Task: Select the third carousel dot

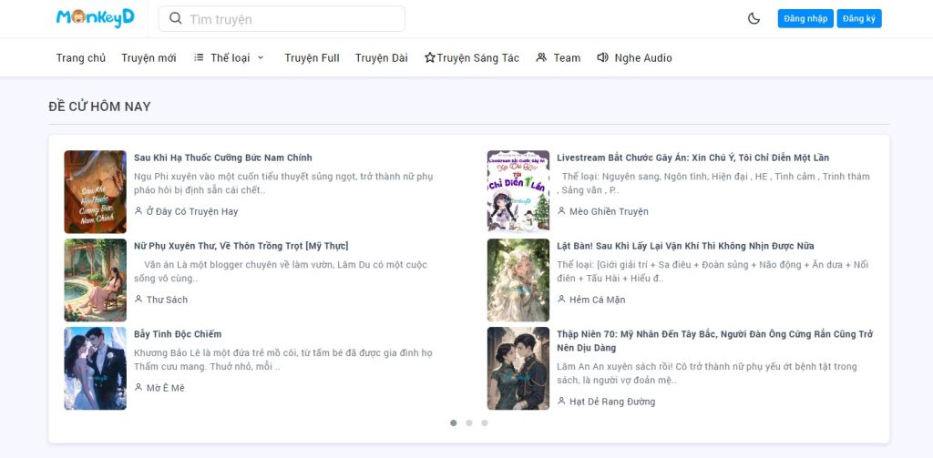Action: [x=485, y=422]
